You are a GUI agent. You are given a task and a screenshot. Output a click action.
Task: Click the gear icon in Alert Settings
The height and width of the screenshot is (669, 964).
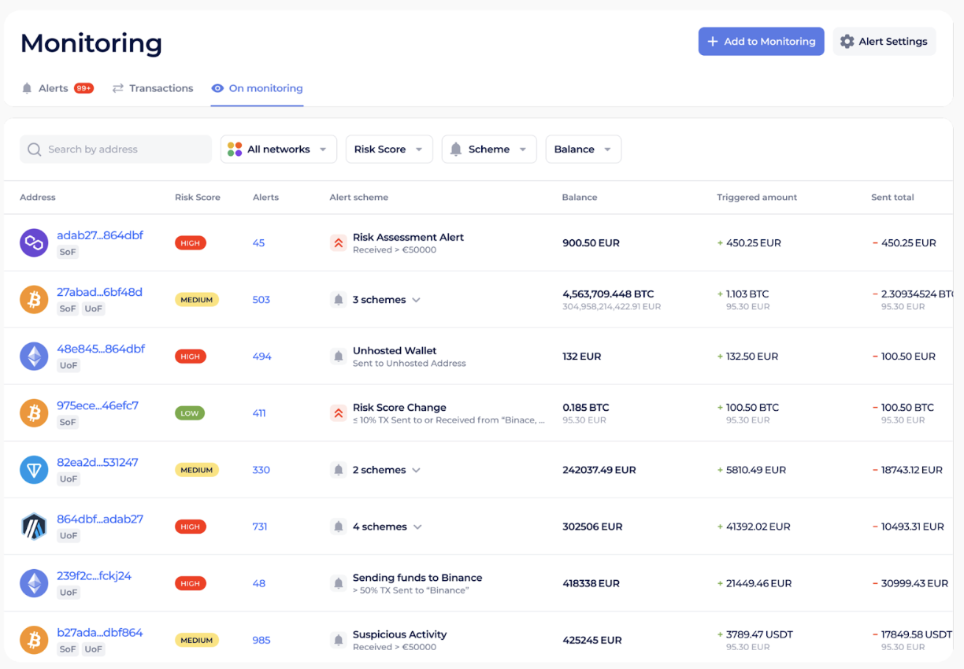click(x=847, y=41)
